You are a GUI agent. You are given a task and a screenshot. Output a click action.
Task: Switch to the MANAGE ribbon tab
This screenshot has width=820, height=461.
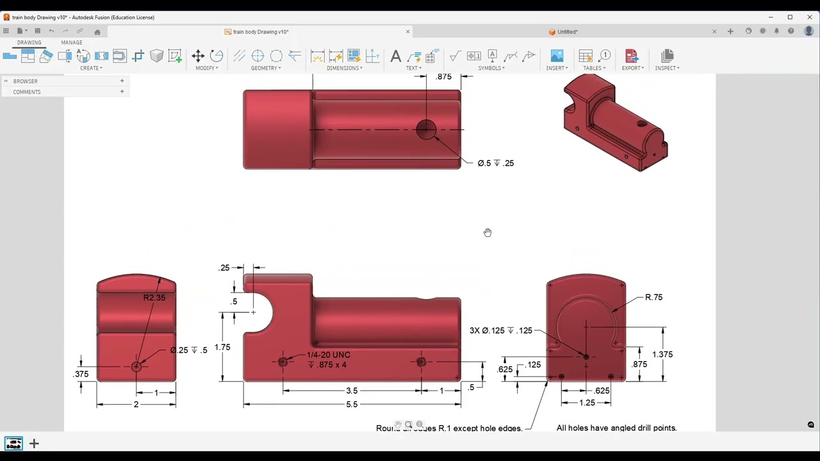click(x=71, y=42)
